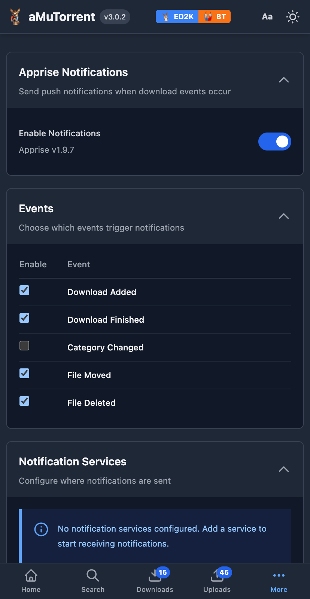This screenshot has width=310, height=599.
Task: Open the Uploads tab
Action: pyautogui.click(x=217, y=581)
